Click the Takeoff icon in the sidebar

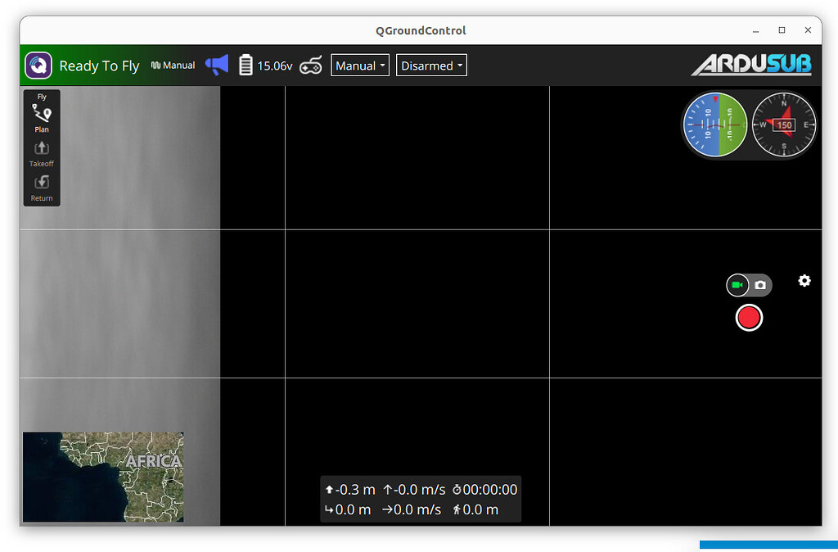(41, 148)
